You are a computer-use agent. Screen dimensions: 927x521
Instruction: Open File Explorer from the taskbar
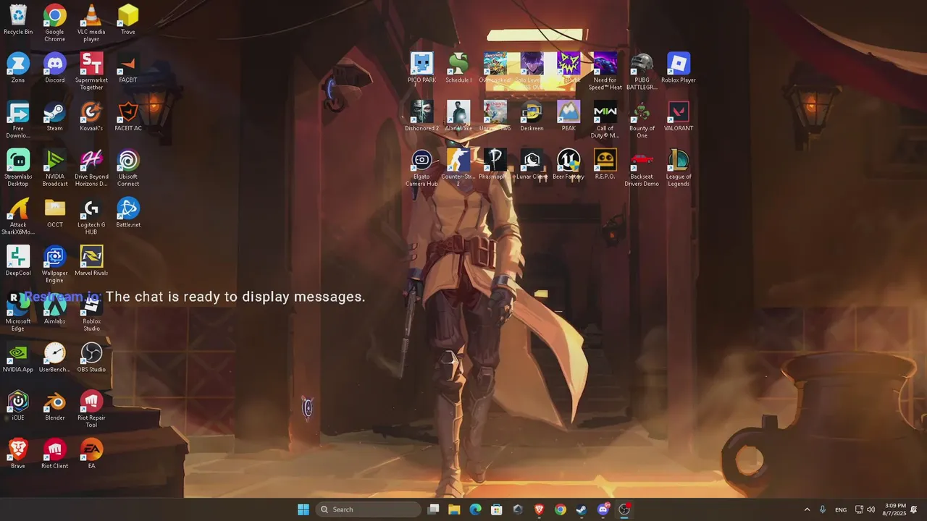coord(454,509)
